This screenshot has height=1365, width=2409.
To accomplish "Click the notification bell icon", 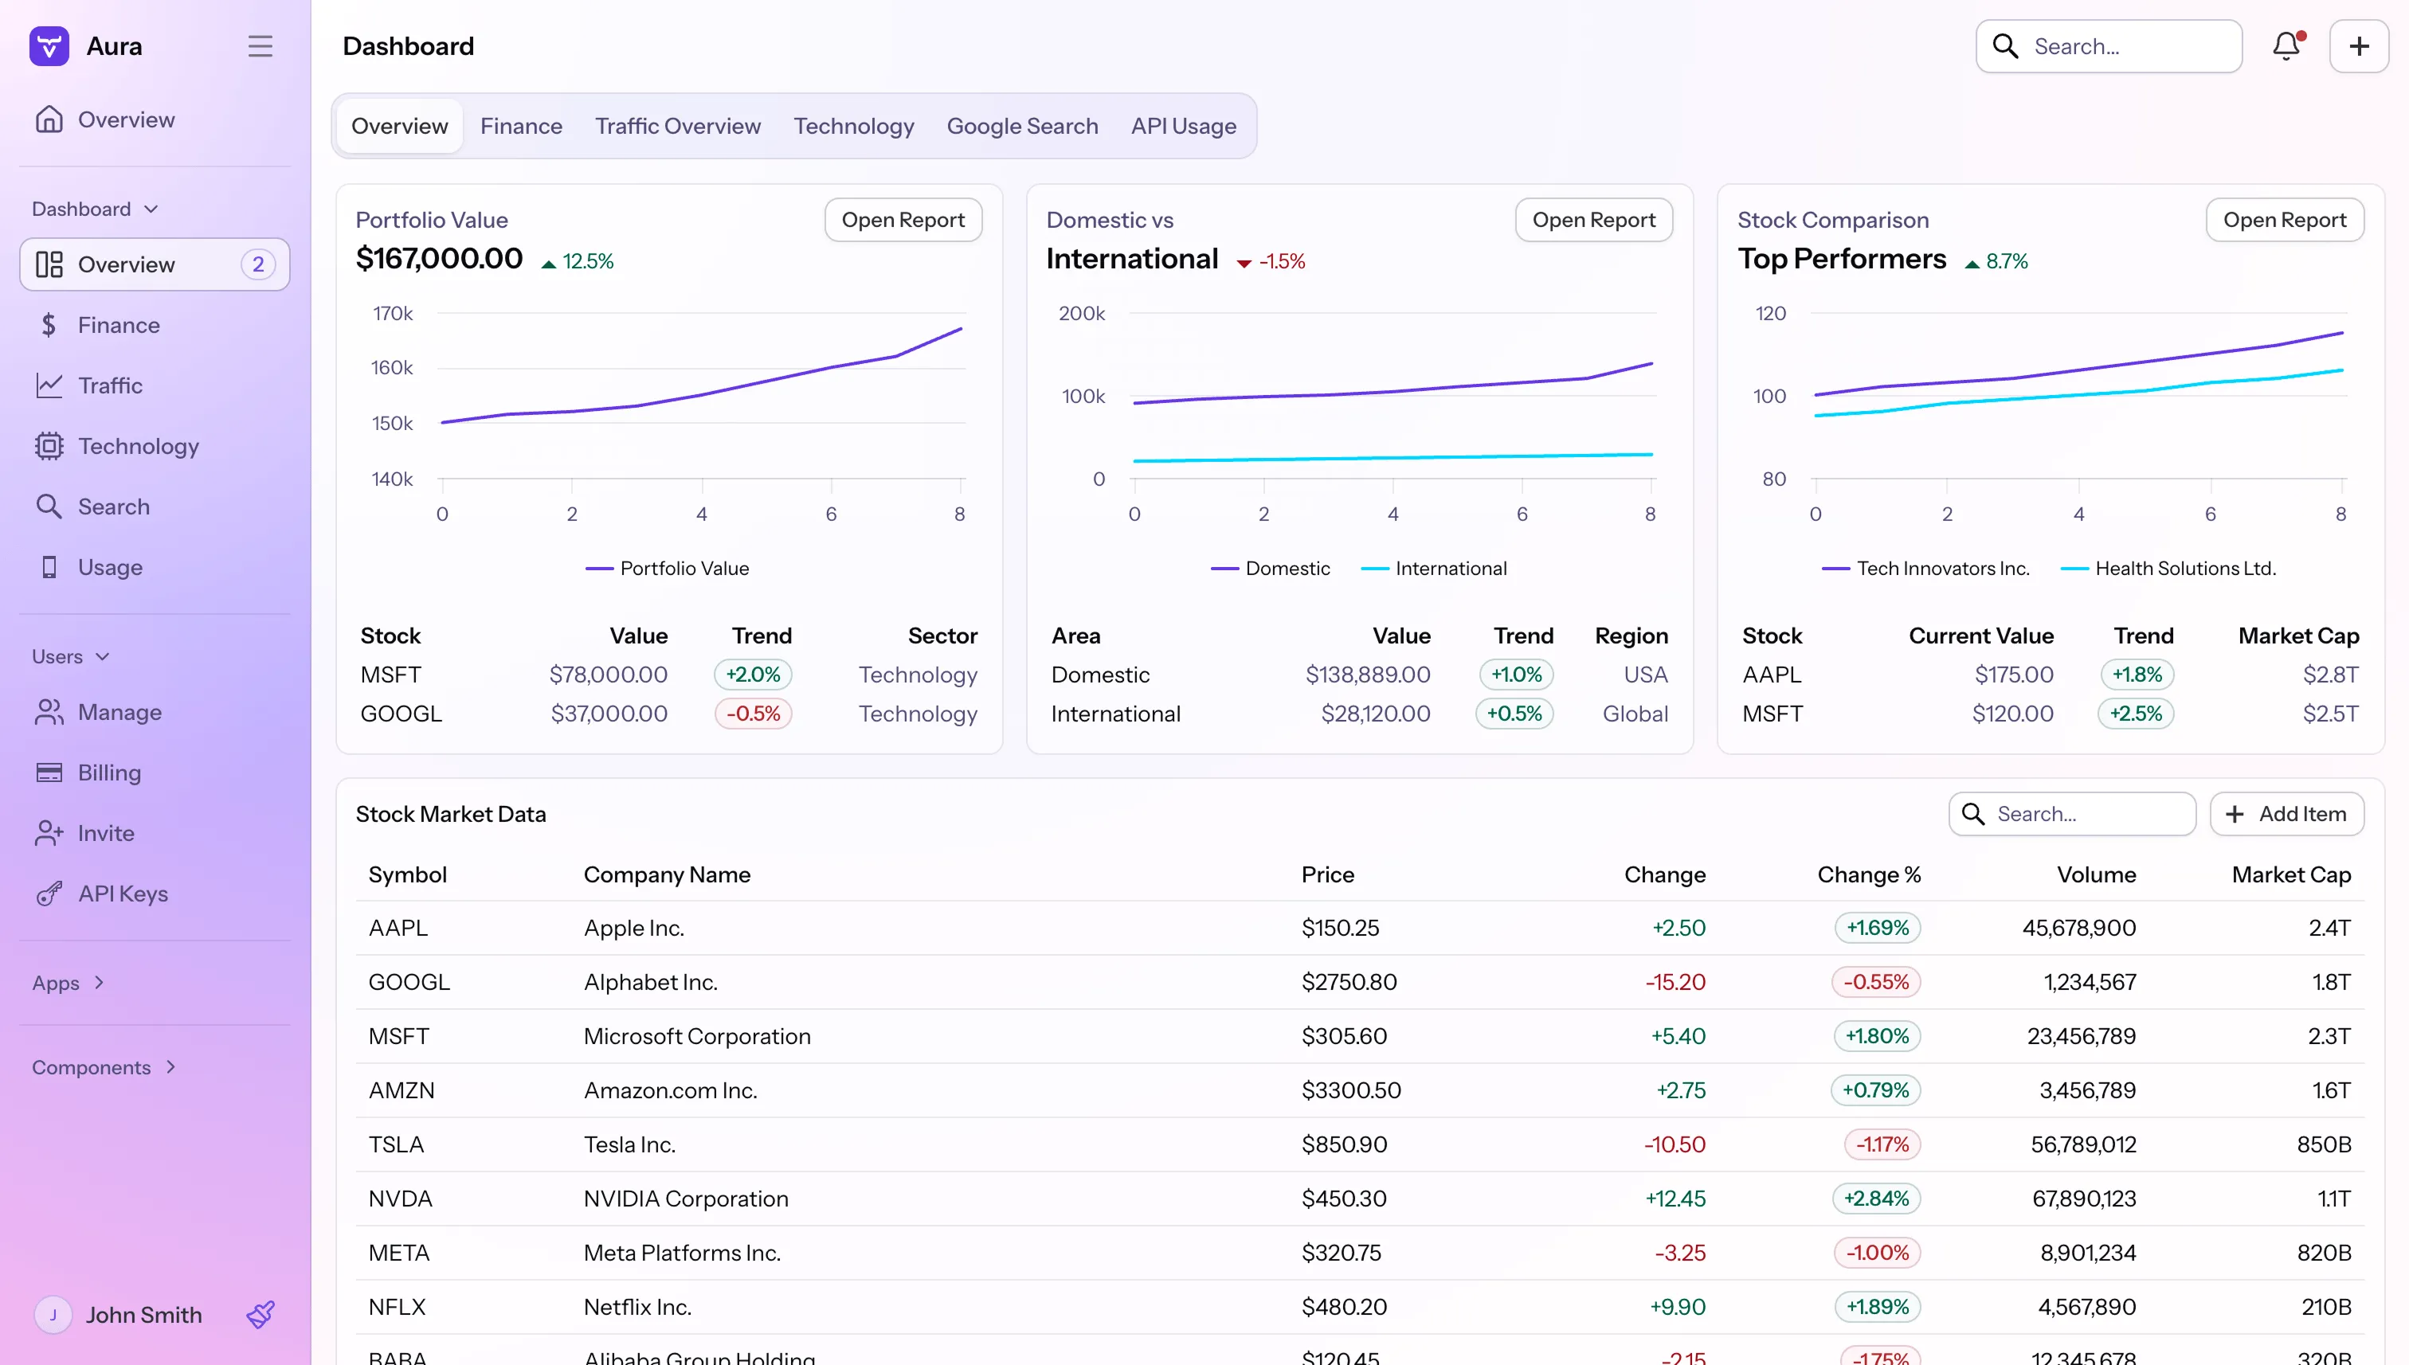I will tap(2286, 46).
